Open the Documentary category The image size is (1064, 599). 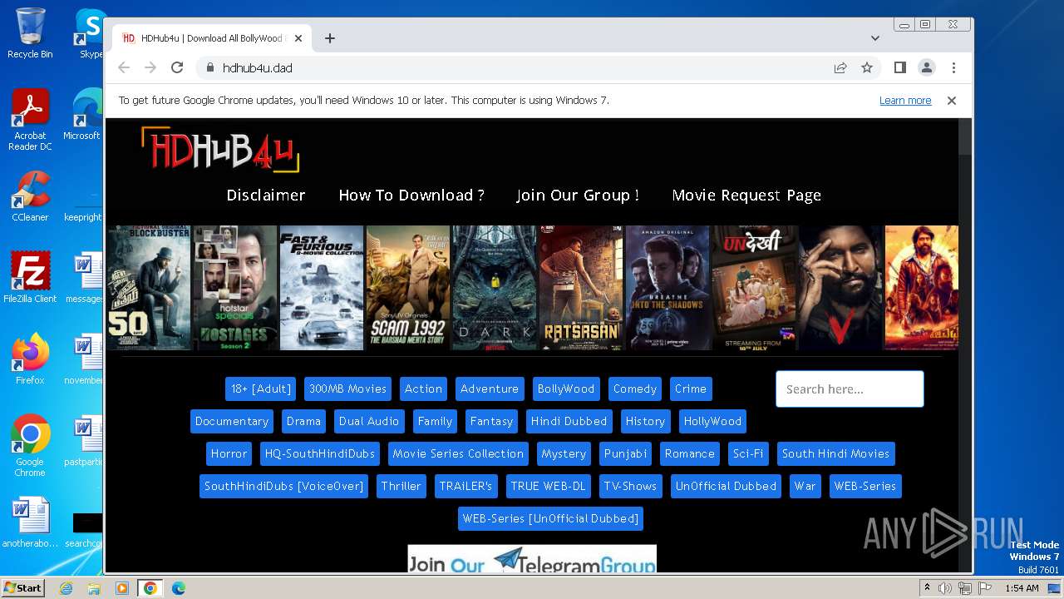click(232, 421)
